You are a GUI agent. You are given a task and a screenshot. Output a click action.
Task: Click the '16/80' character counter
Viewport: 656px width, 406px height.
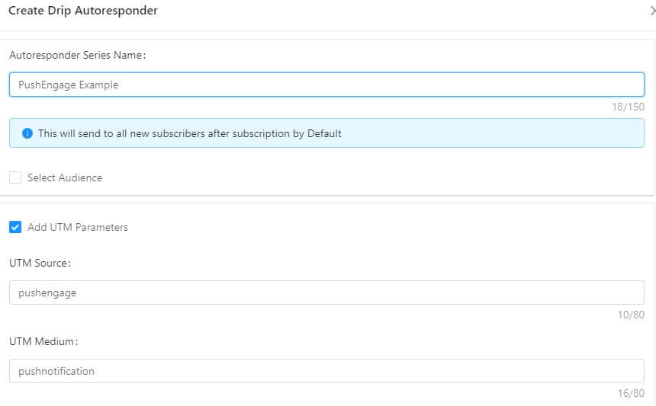coord(631,393)
